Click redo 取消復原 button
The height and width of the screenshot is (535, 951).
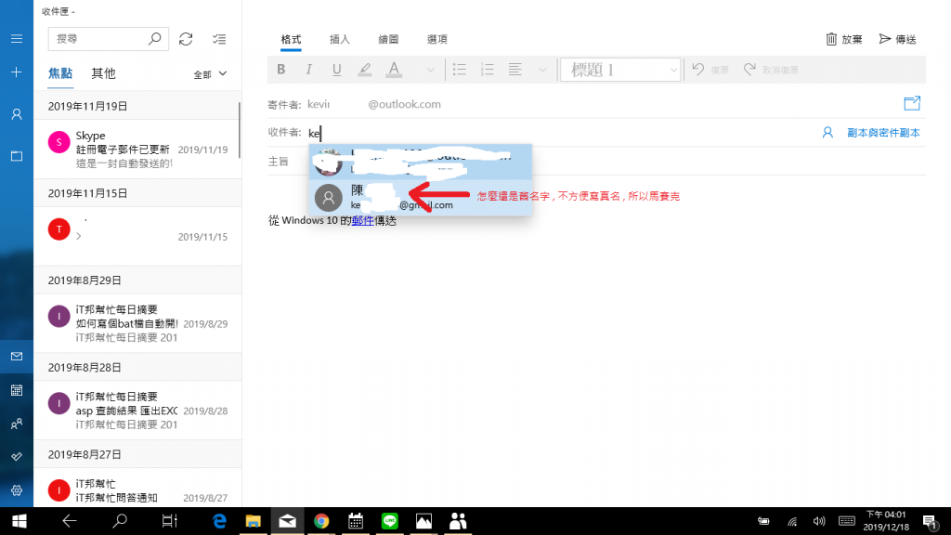(x=770, y=70)
